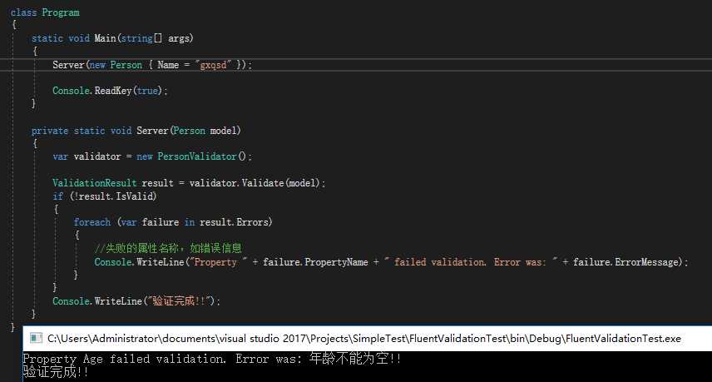This screenshot has width=712, height=382.
Task: Click the "failed validation. Error was:" string
Action: pos(471,262)
